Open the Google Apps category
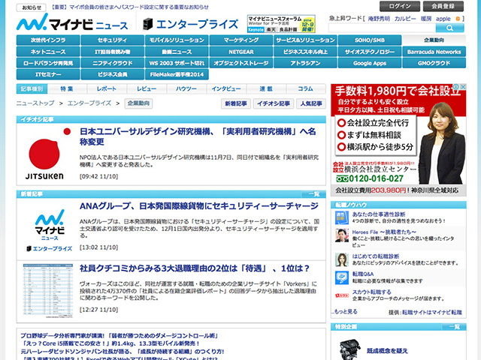Screen dimensions: 481x360 [370, 63]
